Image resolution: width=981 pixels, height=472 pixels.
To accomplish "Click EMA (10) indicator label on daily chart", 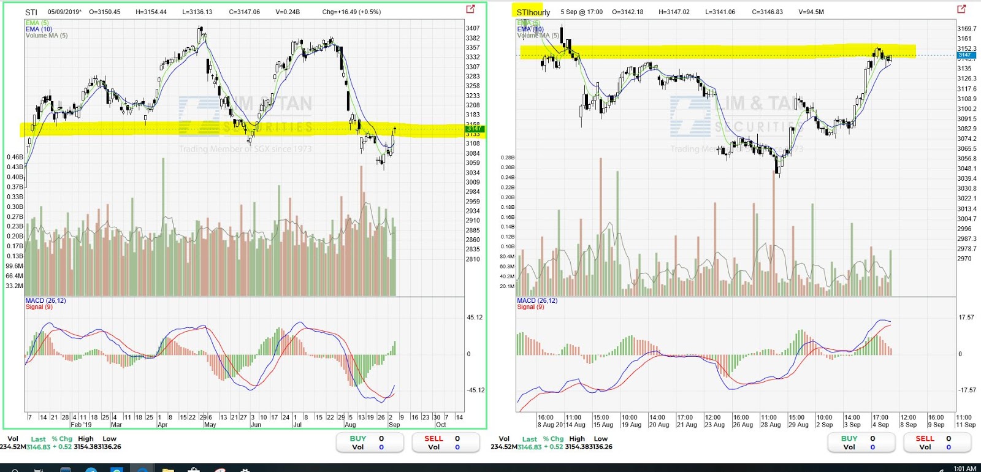I will [x=39, y=29].
